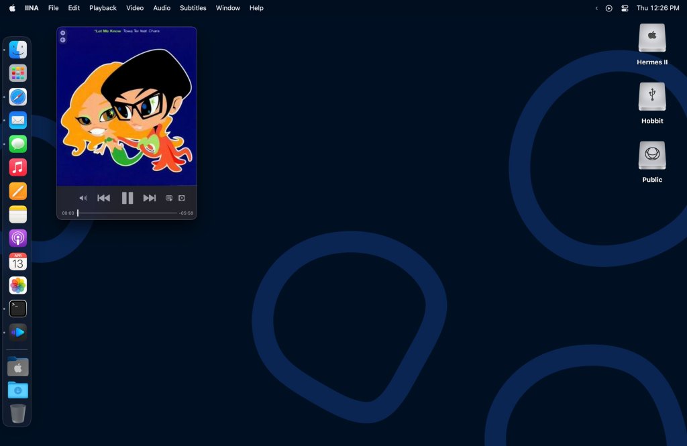687x446 pixels.
Task: Expand hidden menu bar items chevron
Action: click(596, 8)
